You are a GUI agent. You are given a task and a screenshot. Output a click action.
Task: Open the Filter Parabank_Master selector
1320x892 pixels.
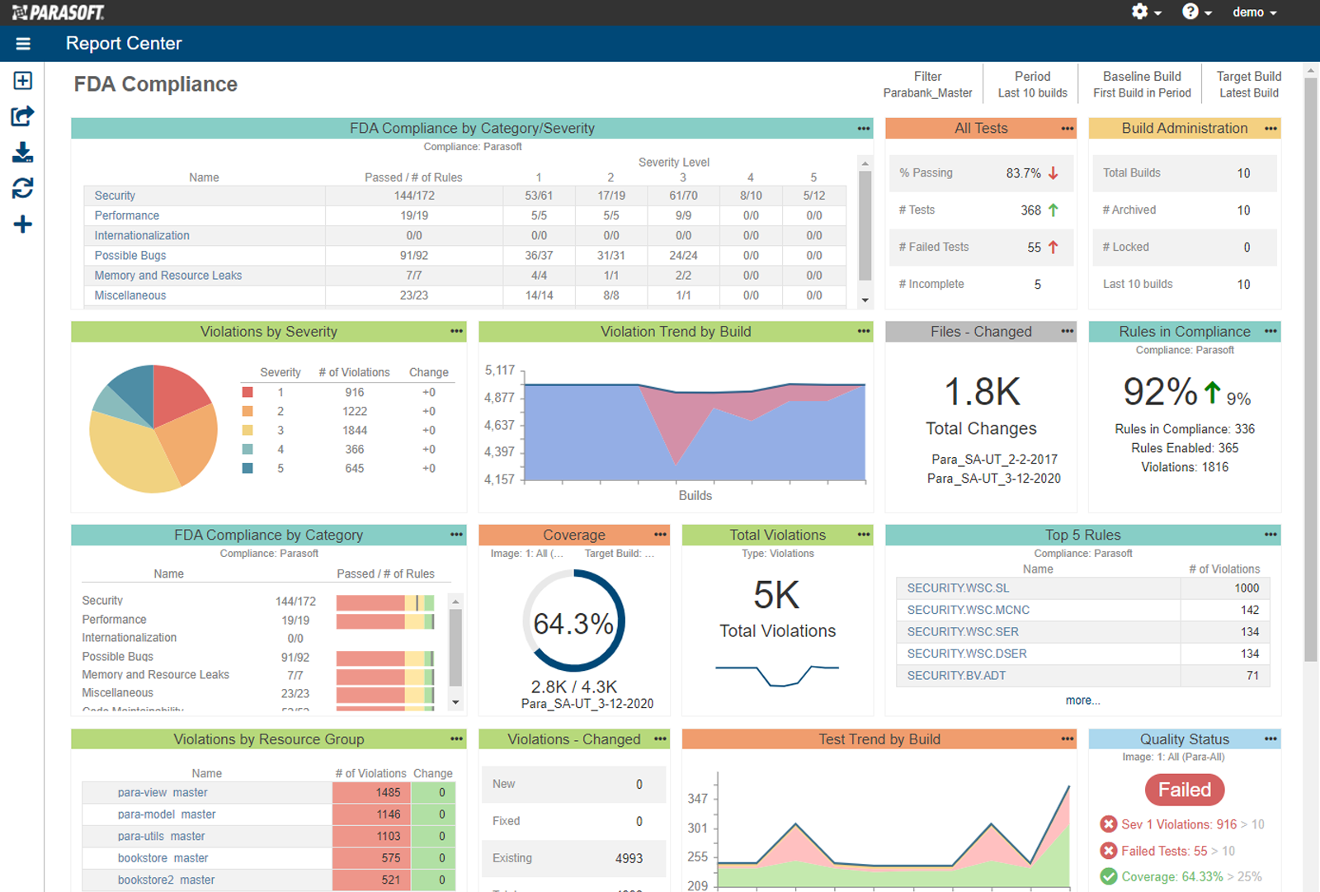click(x=927, y=84)
